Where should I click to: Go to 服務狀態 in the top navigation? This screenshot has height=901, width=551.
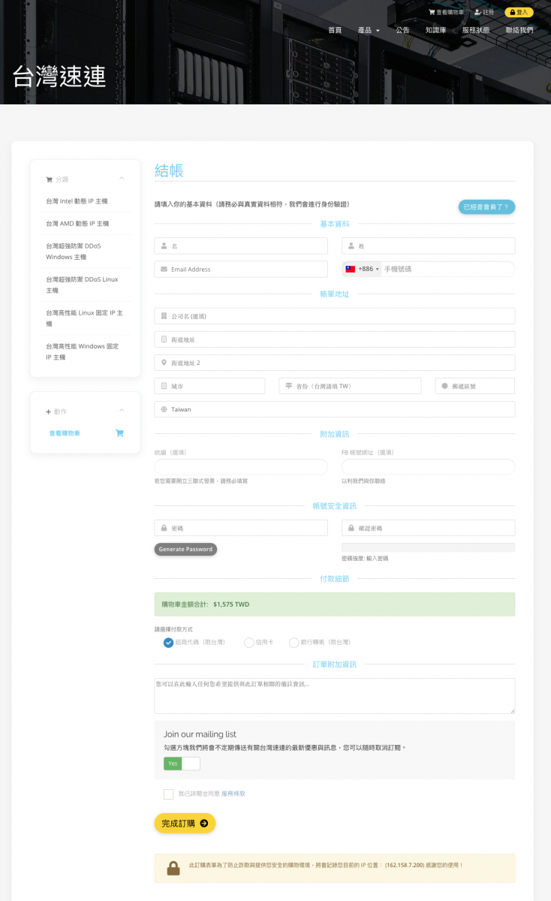point(476,30)
